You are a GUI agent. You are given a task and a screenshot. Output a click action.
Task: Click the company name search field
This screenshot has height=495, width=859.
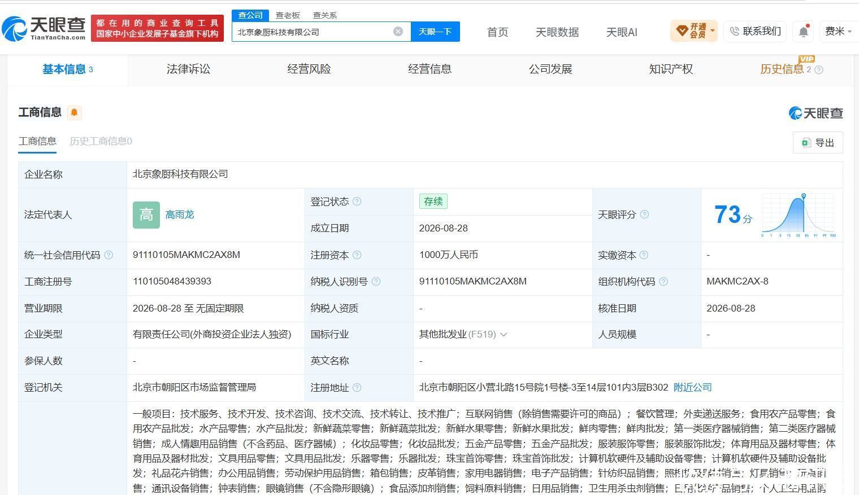coord(314,32)
